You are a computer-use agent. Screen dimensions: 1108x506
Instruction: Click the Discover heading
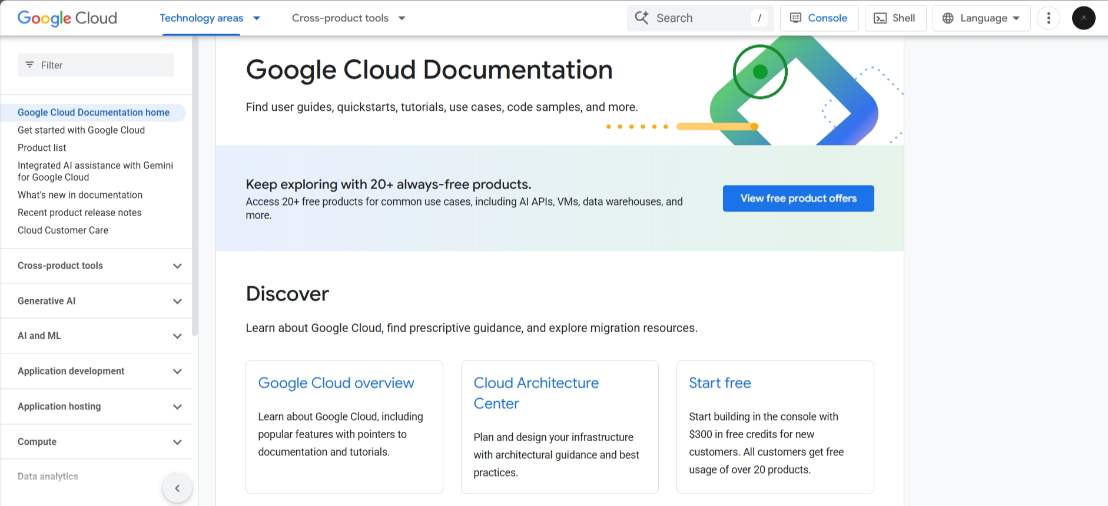(x=287, y=294)
